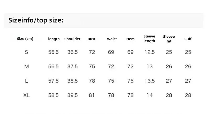
Task: Select the Sleeve fat column header
Action: (169, 39)
